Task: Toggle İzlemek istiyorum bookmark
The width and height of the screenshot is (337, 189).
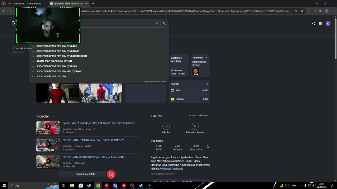Action: coord(195,126)
